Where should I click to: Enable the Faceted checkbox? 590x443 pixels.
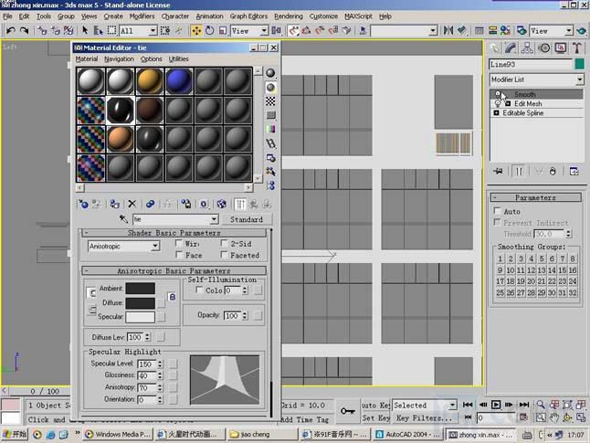pyautogui.click(x=225, y=255)
